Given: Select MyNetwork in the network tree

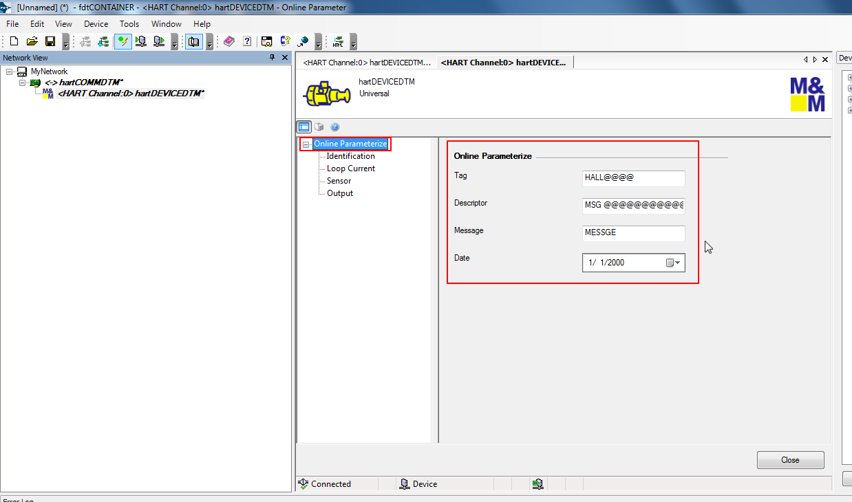Looking at the screenshot, I should point(50,72).
